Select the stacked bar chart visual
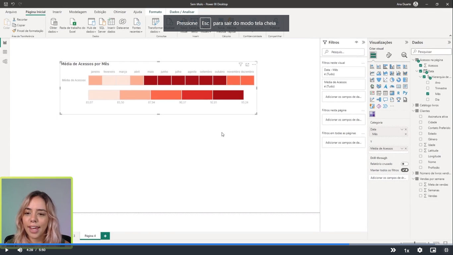The width and height of the screenshot is (453, 255). click(372, 67)
